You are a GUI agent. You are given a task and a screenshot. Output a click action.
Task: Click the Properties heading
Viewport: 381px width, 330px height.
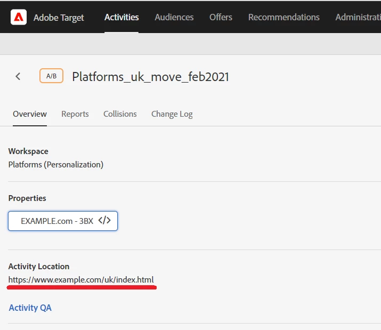[27, 198]
